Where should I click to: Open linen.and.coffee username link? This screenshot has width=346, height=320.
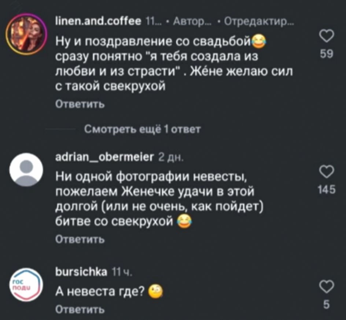tap(98, 21)
